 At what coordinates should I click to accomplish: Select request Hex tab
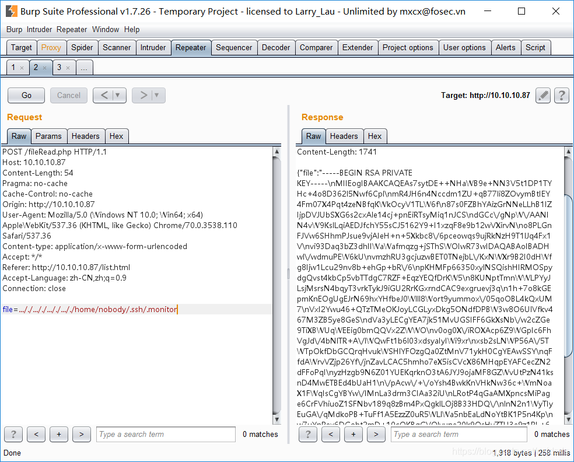[117, 136]
